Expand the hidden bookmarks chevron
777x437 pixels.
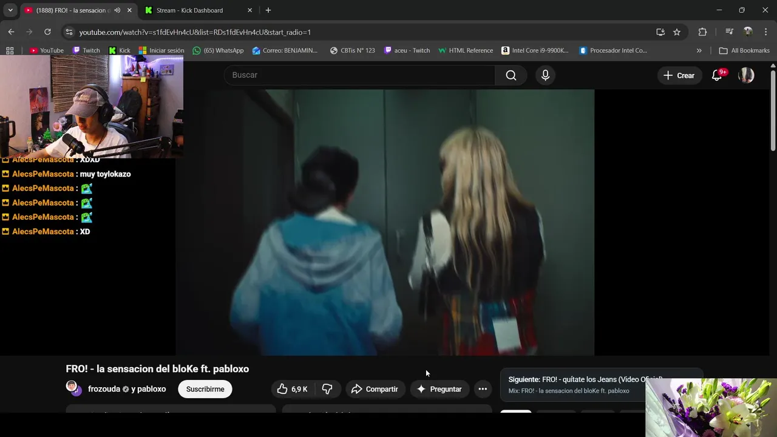point(699,50)
